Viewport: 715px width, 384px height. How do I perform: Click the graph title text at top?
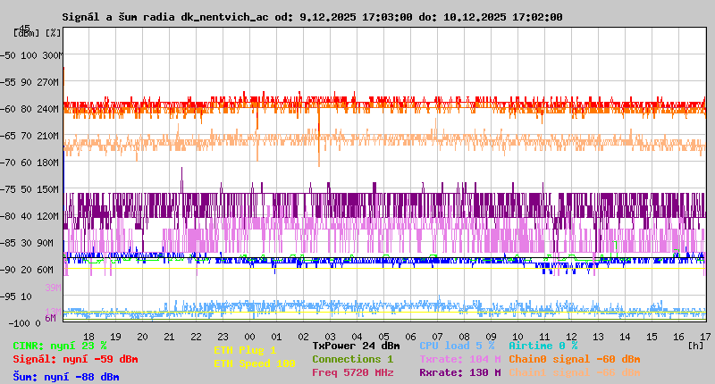312,17
